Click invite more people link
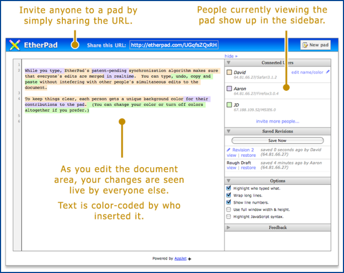Image resolution: width=344 pixels, height=273 pixels. coord(277,121)
